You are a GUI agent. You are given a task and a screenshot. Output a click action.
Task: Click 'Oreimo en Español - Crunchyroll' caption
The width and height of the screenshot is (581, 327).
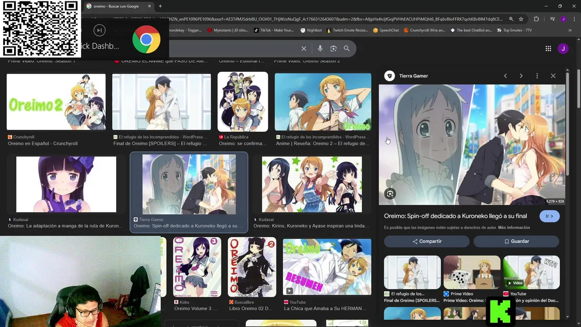click(43, 144)
